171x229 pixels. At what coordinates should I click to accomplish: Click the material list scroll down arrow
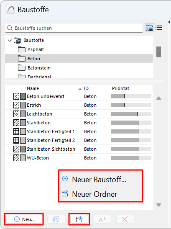click(x=158, y=205)
